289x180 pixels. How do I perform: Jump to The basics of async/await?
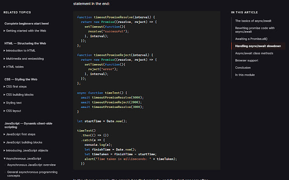coord(253,21)
